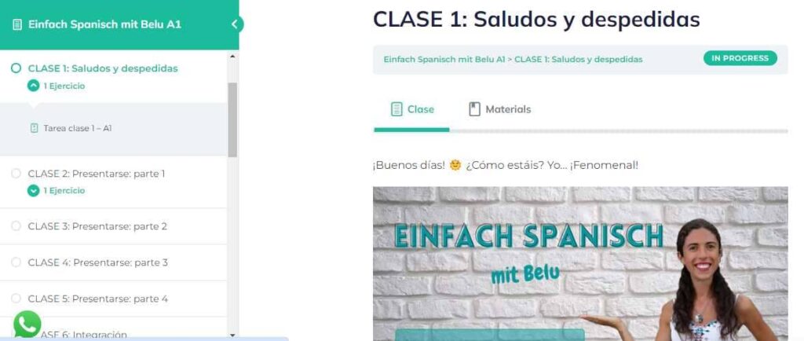This screenshot has height=341, width=804.
Task: Follow Einfach Spanisch mit Belu A1 breadcrumb
Action: pos(444,60)
